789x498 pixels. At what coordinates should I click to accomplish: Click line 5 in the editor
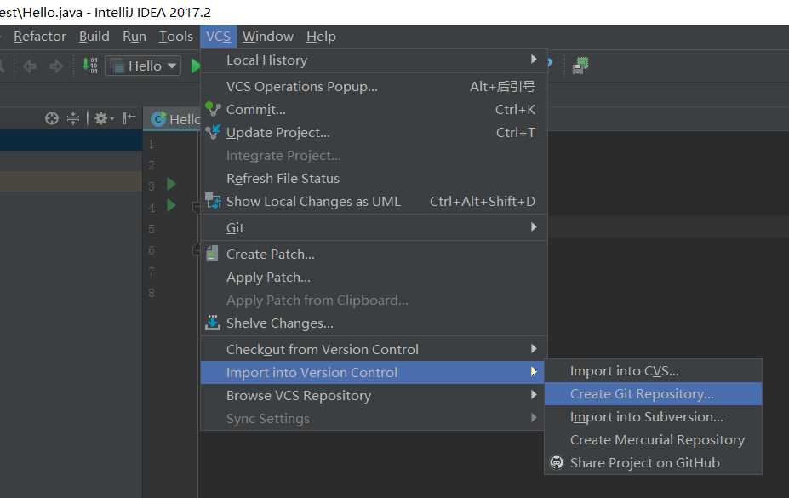[x=664, y=228]
